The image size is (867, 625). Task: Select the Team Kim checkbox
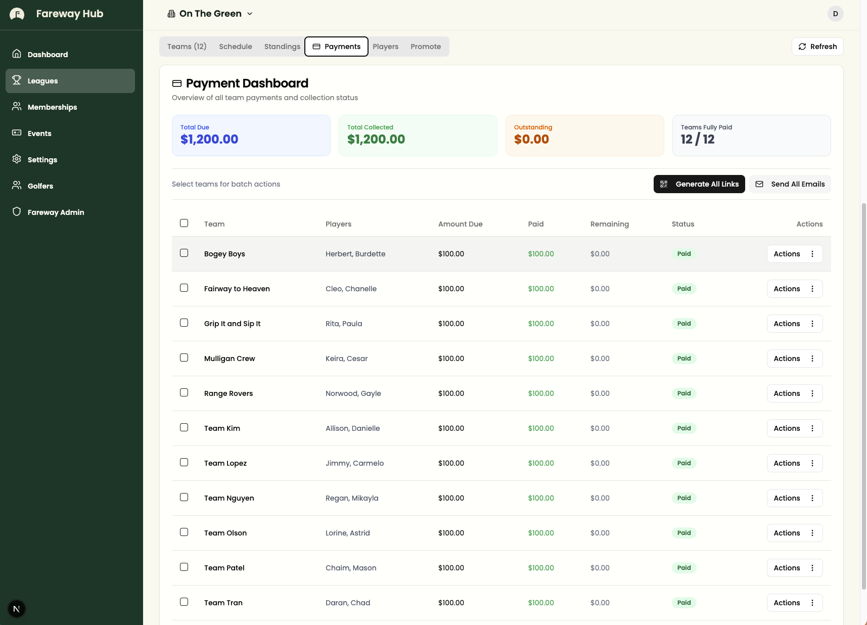coord(184,427)
